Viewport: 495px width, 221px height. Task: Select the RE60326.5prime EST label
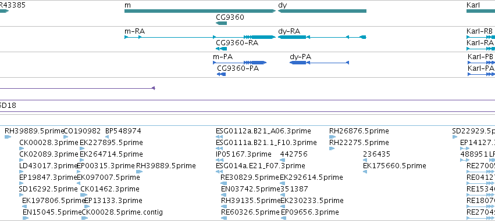click(x=250, y=212)
